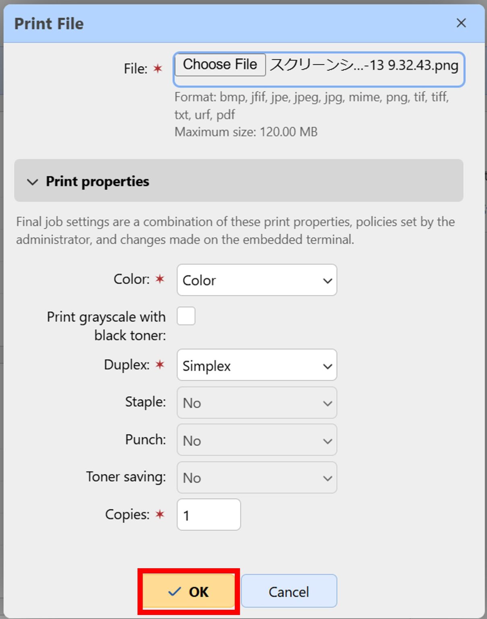Screen dimensions: 487x619
Task: Cancel the print file dialog
Action: [x=288, y=591]
